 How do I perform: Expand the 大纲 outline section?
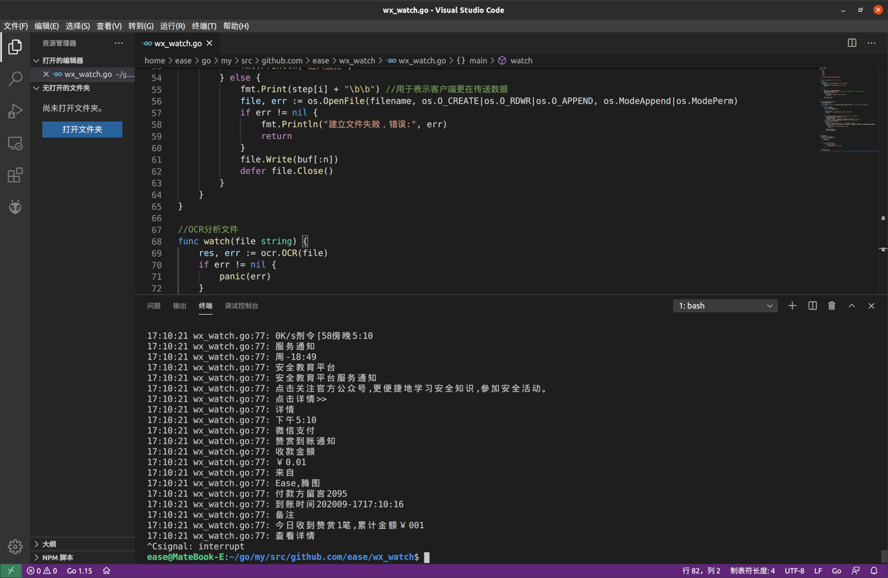pos(49,544)
